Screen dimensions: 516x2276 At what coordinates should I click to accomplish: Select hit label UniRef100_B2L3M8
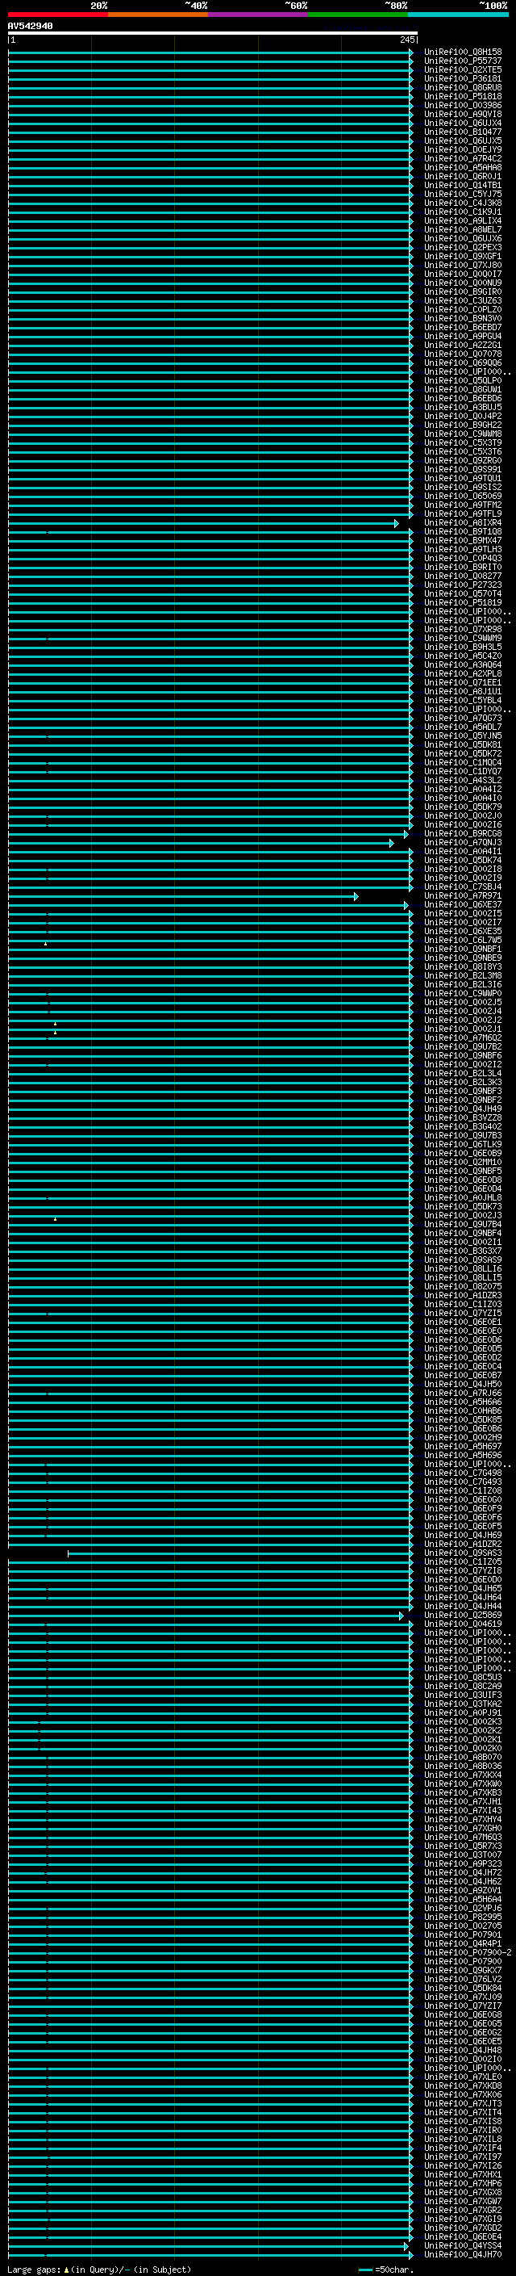tap(463, 976)
